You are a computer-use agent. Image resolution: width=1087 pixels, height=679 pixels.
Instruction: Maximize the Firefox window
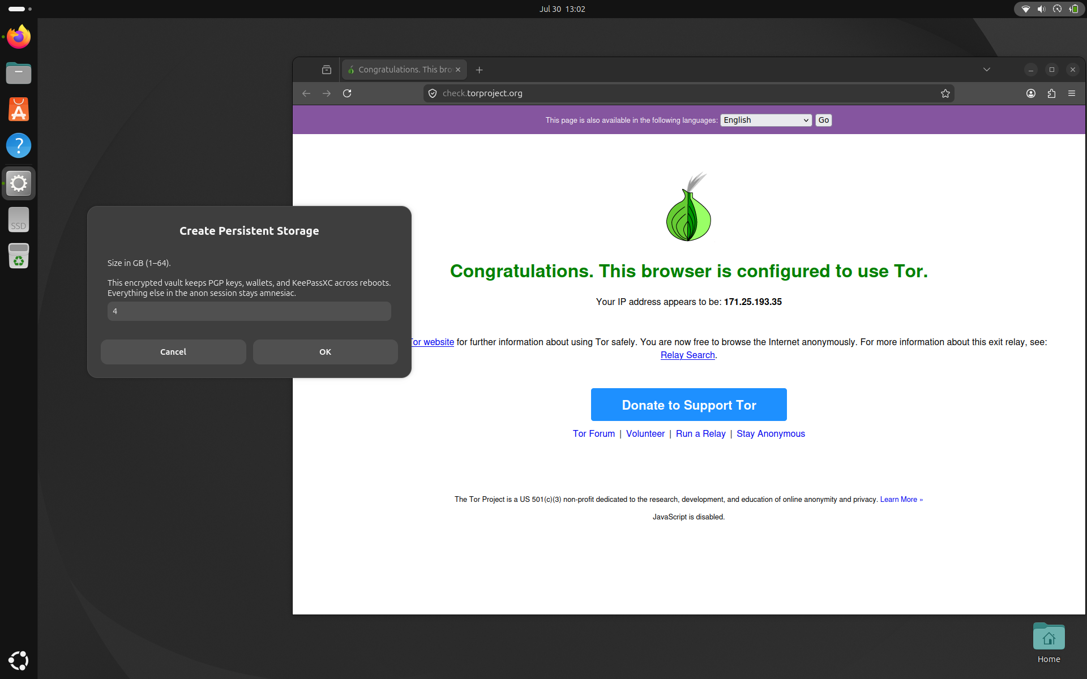pyautogui.click(x=1052, y=70)
